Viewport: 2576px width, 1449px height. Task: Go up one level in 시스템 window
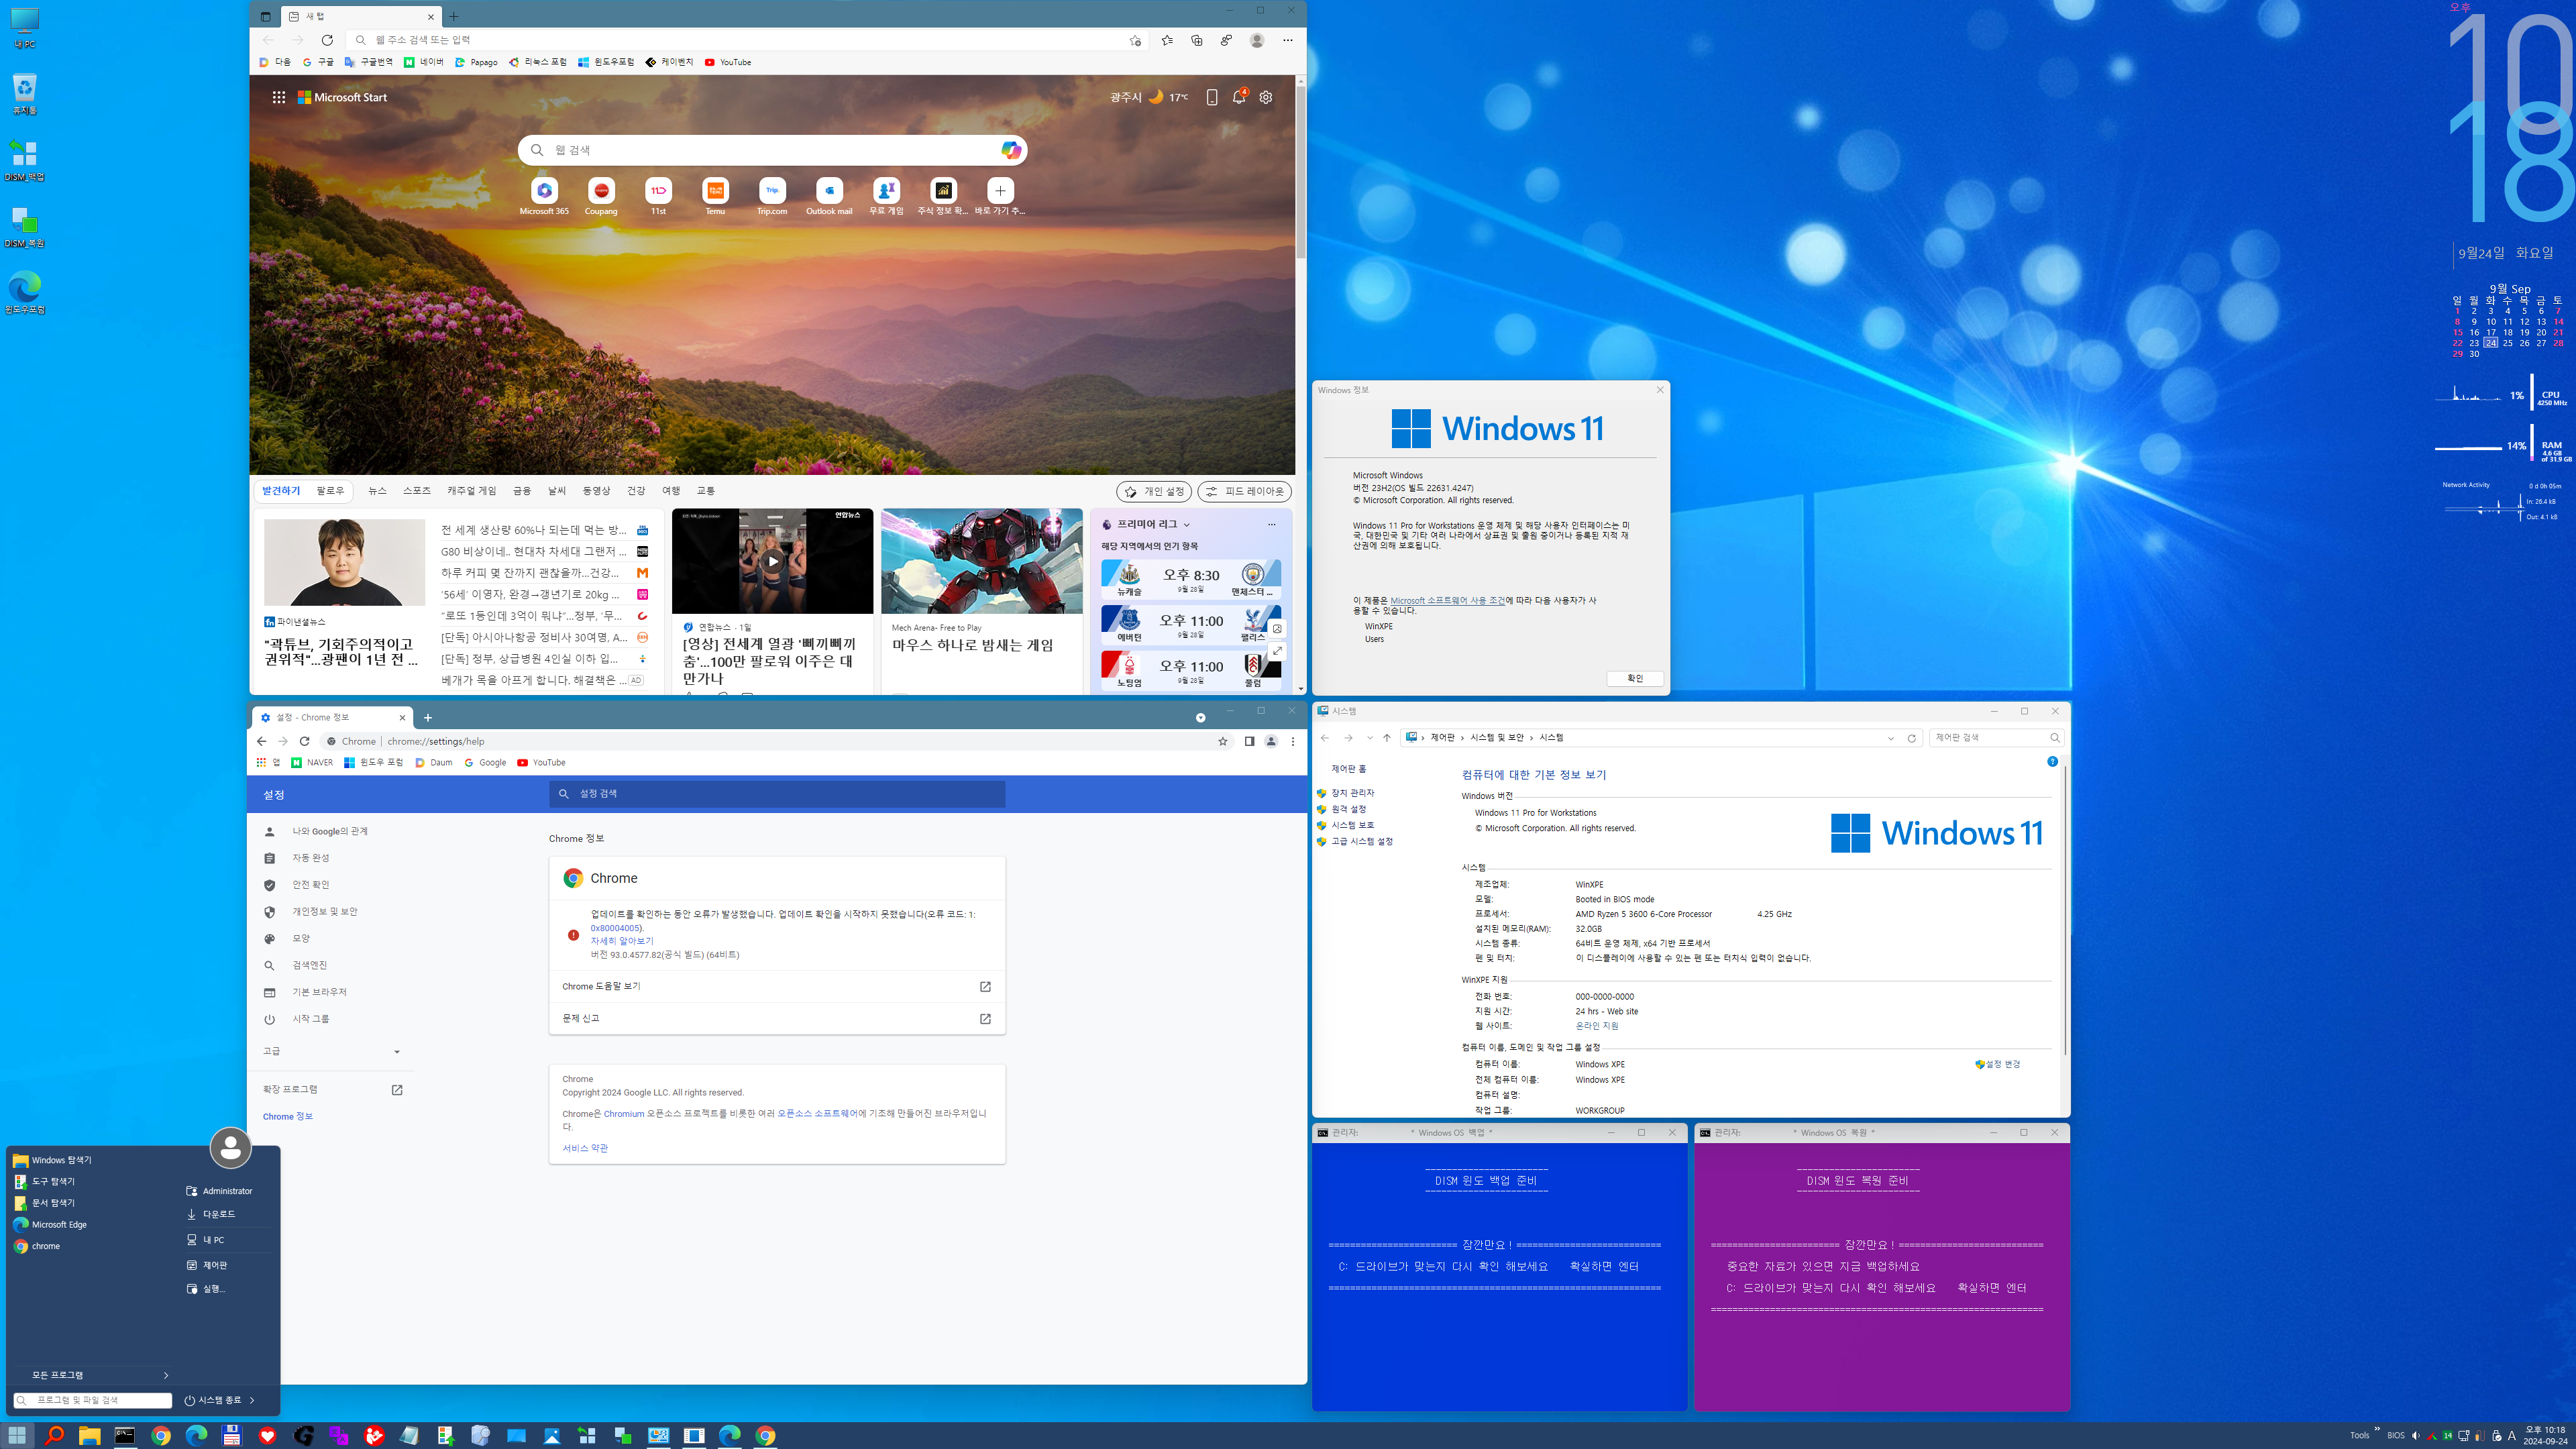[x=1386, y=738]
